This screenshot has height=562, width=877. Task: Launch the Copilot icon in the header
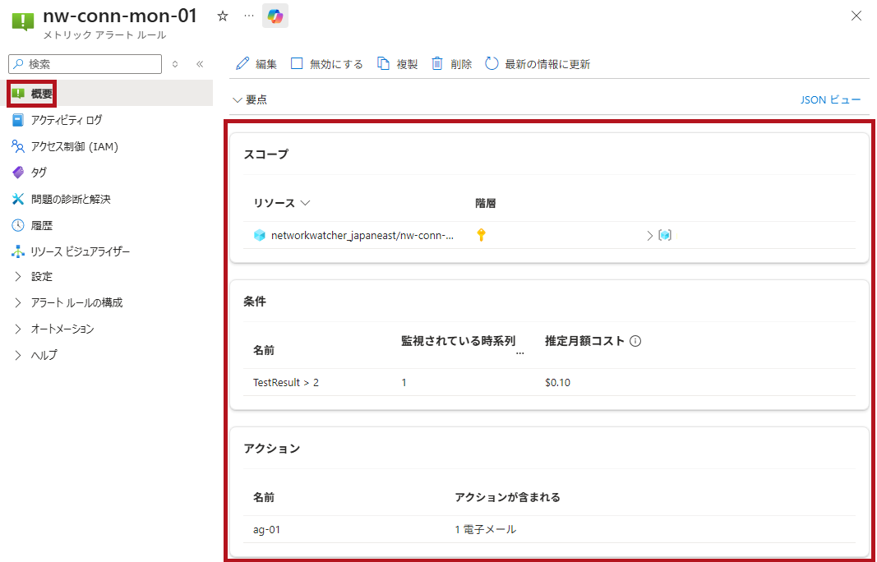coord(275,16)
